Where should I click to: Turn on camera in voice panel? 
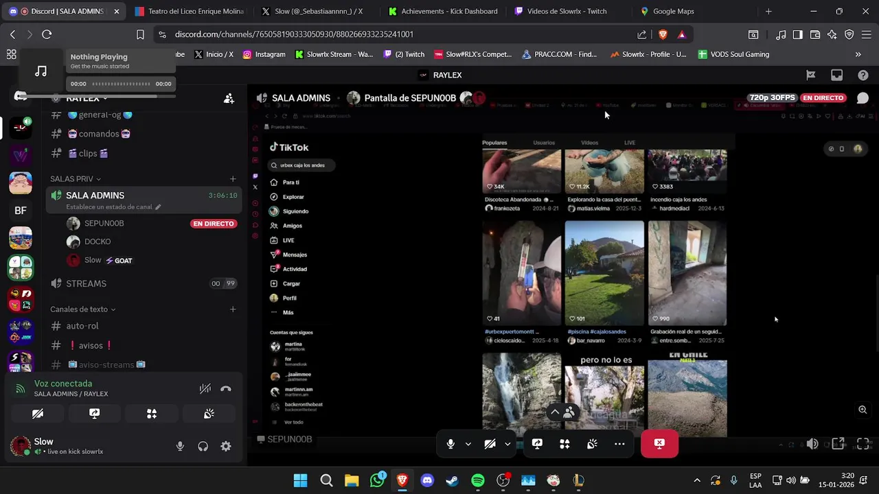coord(38,414)
